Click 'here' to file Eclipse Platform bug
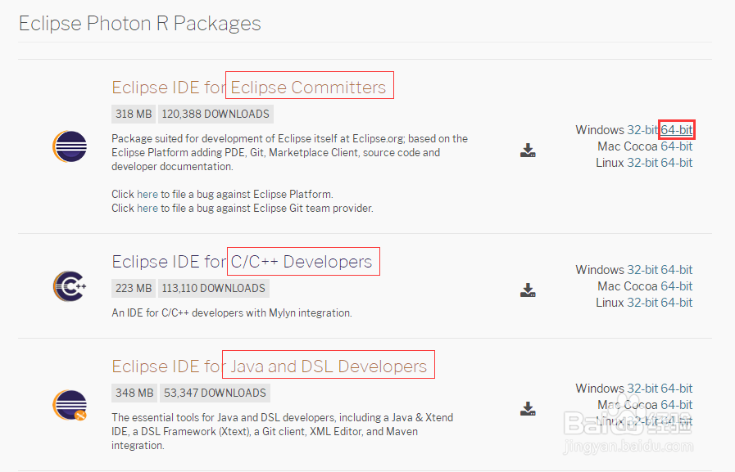 [x=147, y=195]
